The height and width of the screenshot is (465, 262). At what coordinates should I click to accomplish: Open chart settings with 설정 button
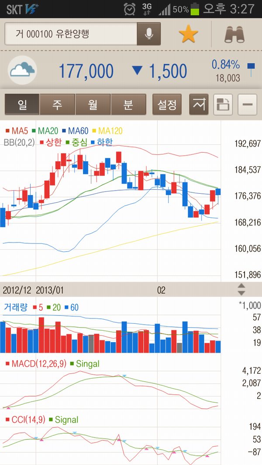tap(167, 104)
